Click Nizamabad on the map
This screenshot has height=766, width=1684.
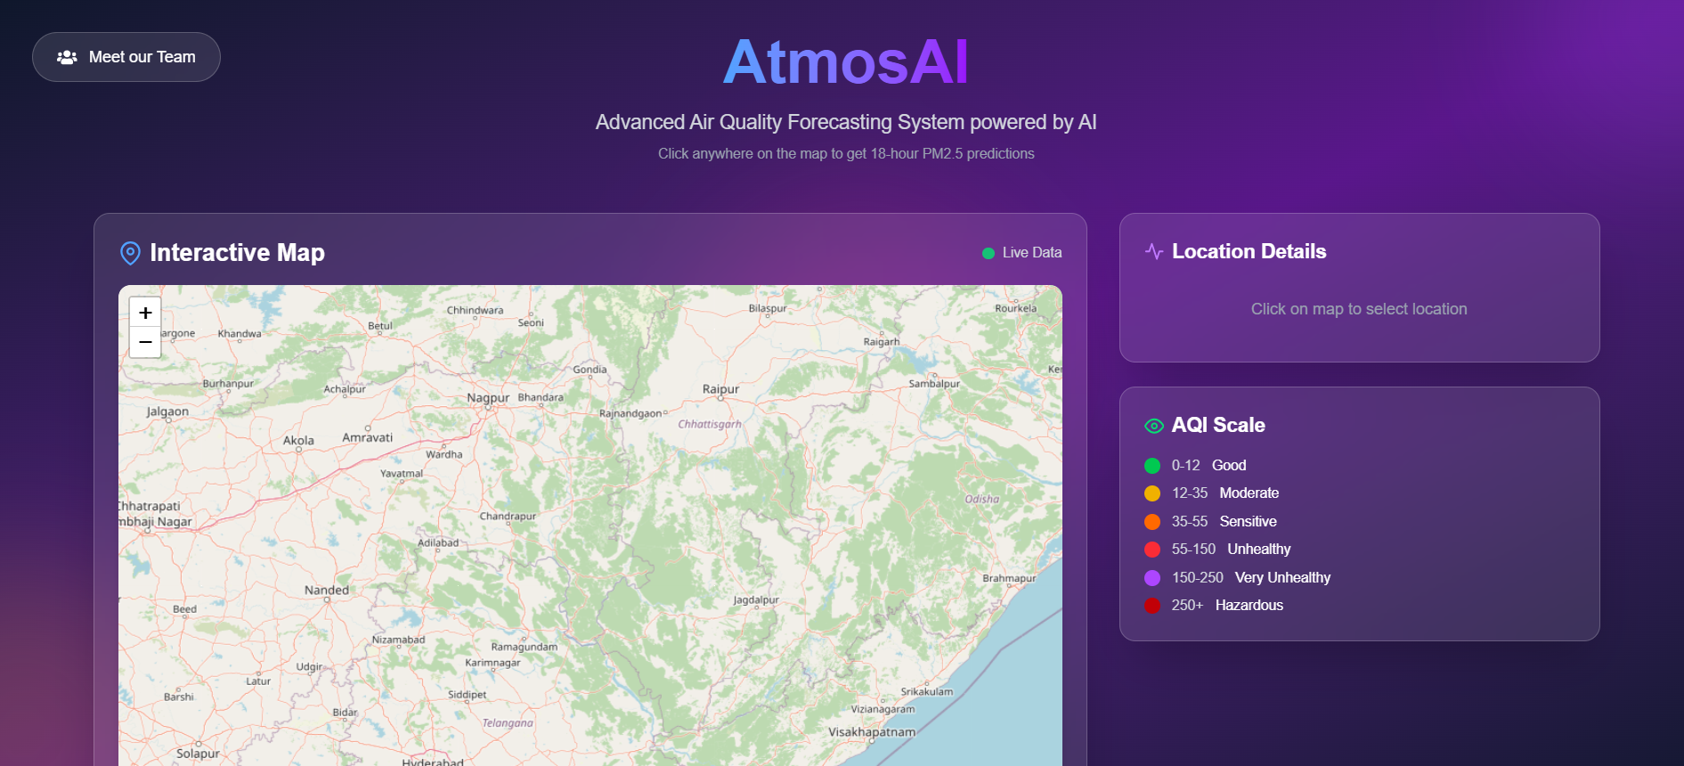coord(398,640)
